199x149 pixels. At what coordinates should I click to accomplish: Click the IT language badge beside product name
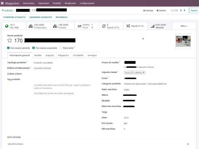[143, 39]
